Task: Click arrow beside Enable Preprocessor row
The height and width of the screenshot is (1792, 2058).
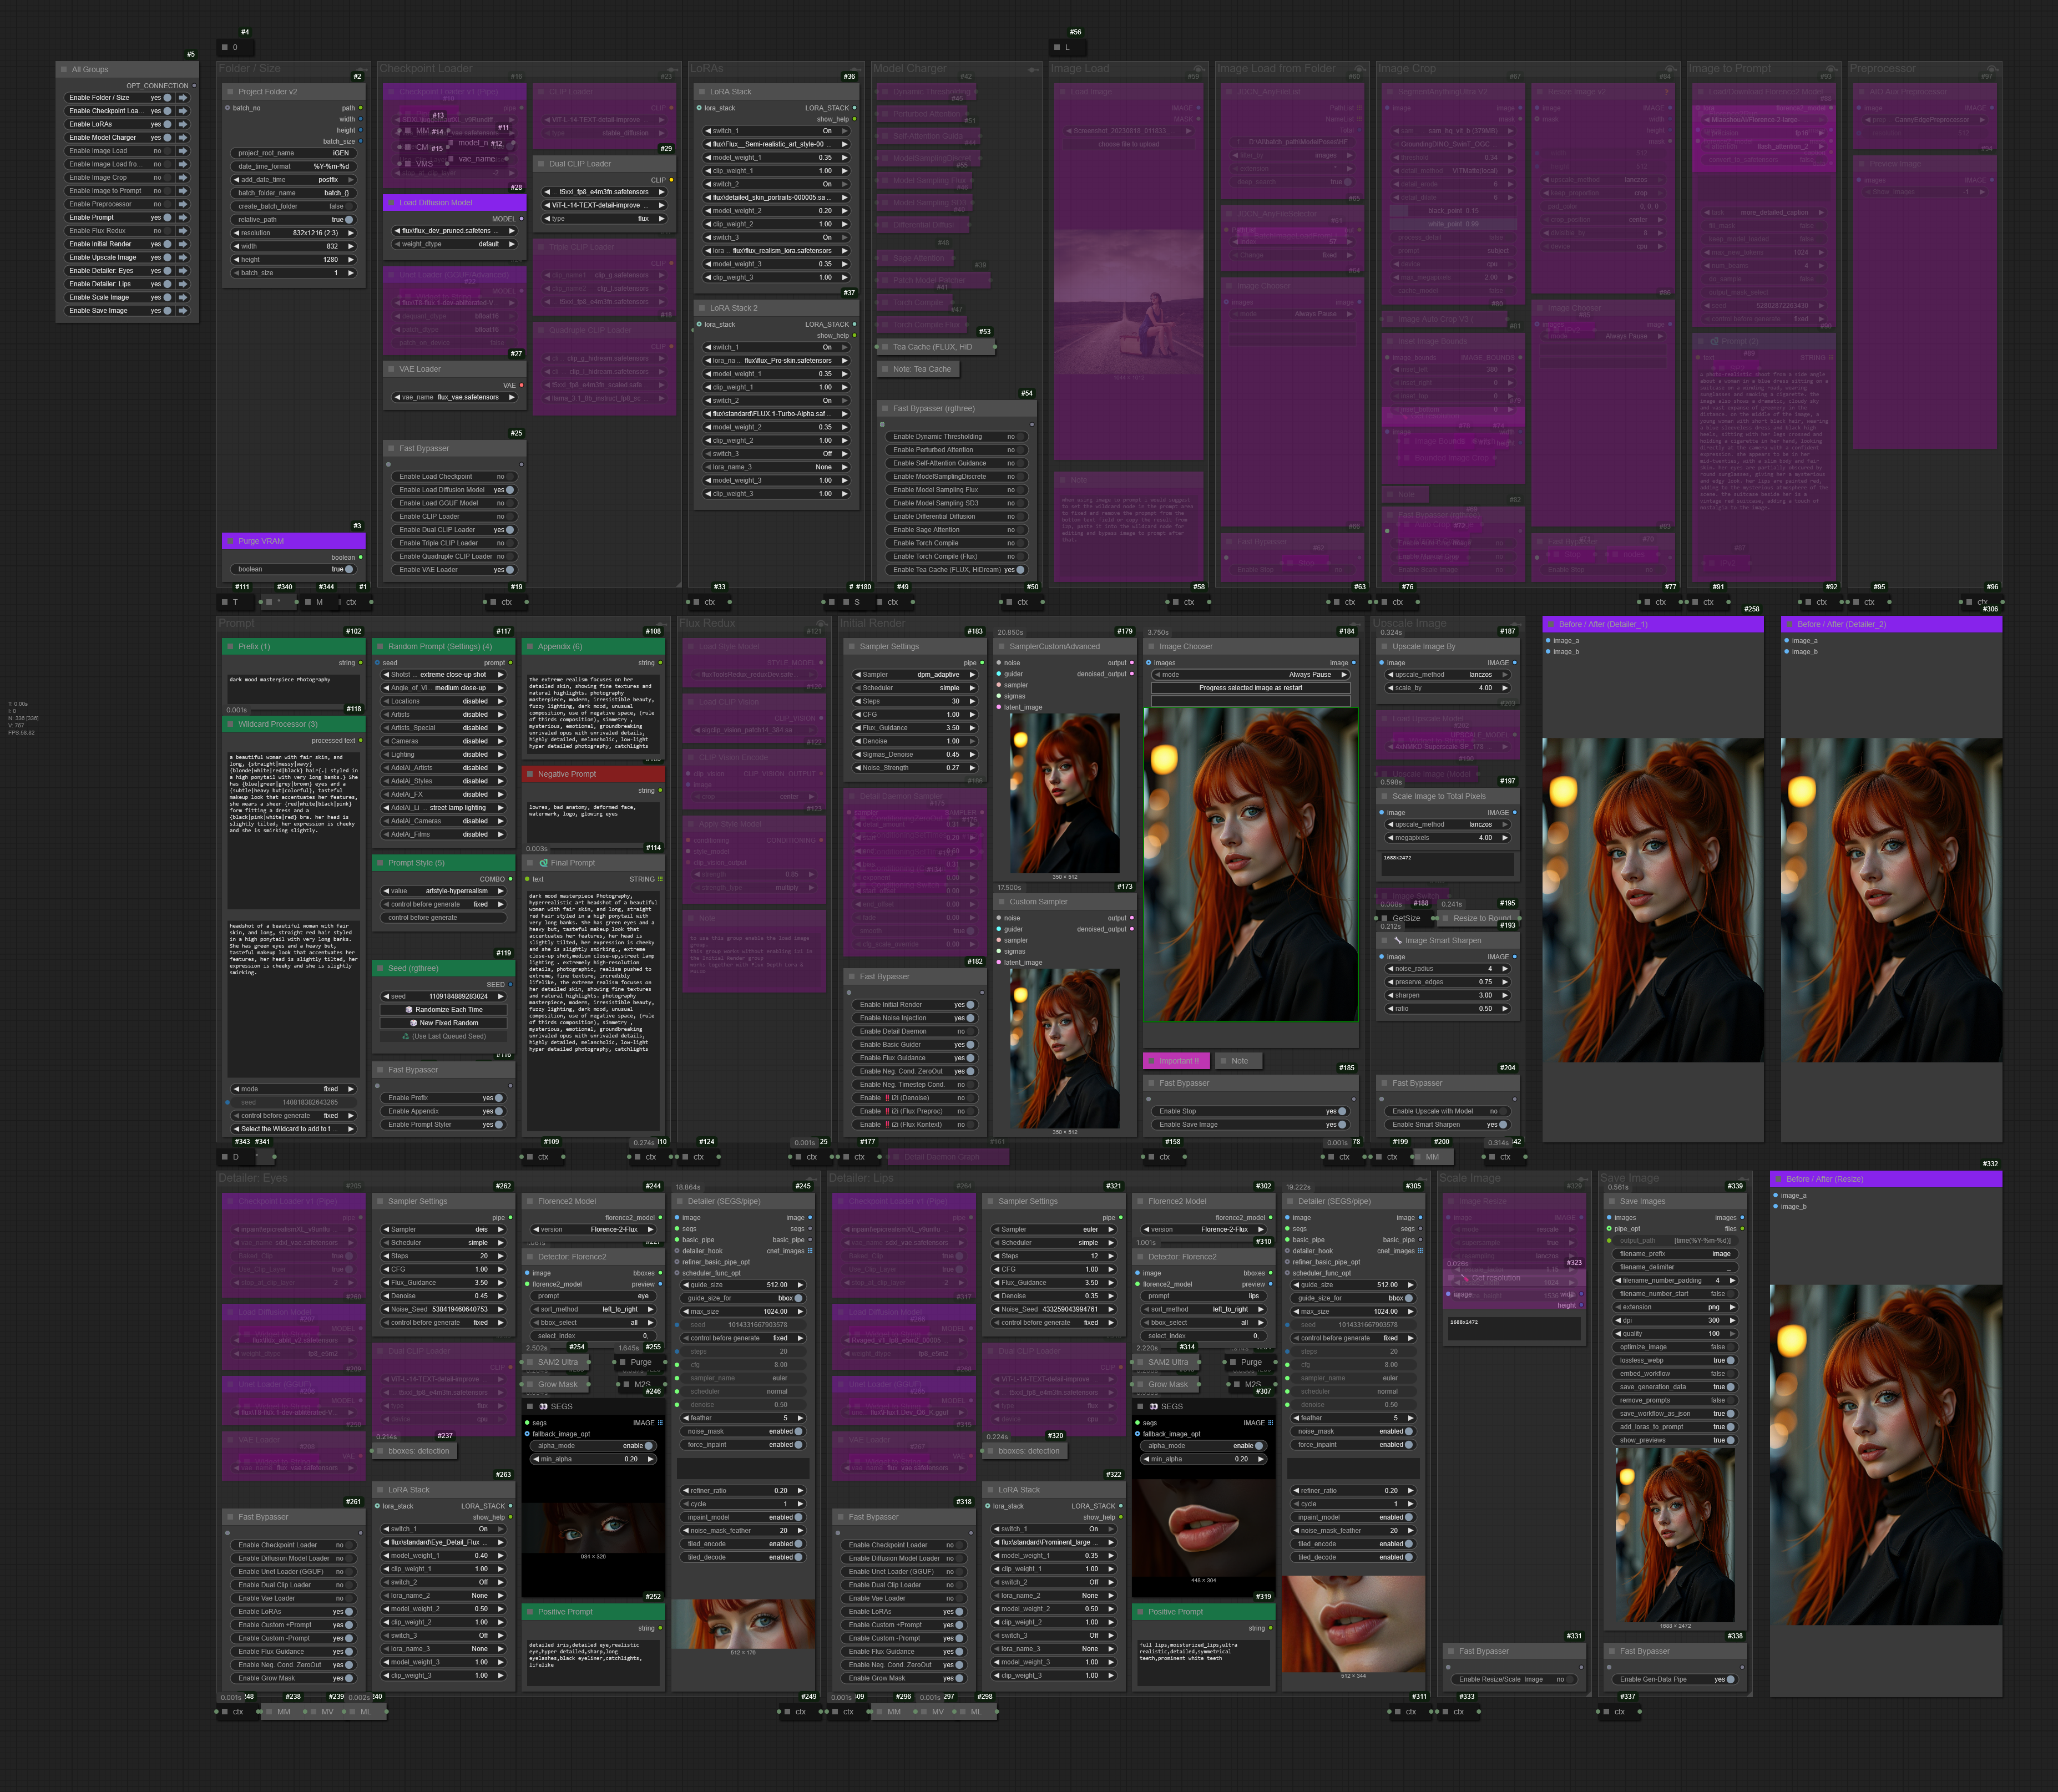Action: tap(183, 204)
